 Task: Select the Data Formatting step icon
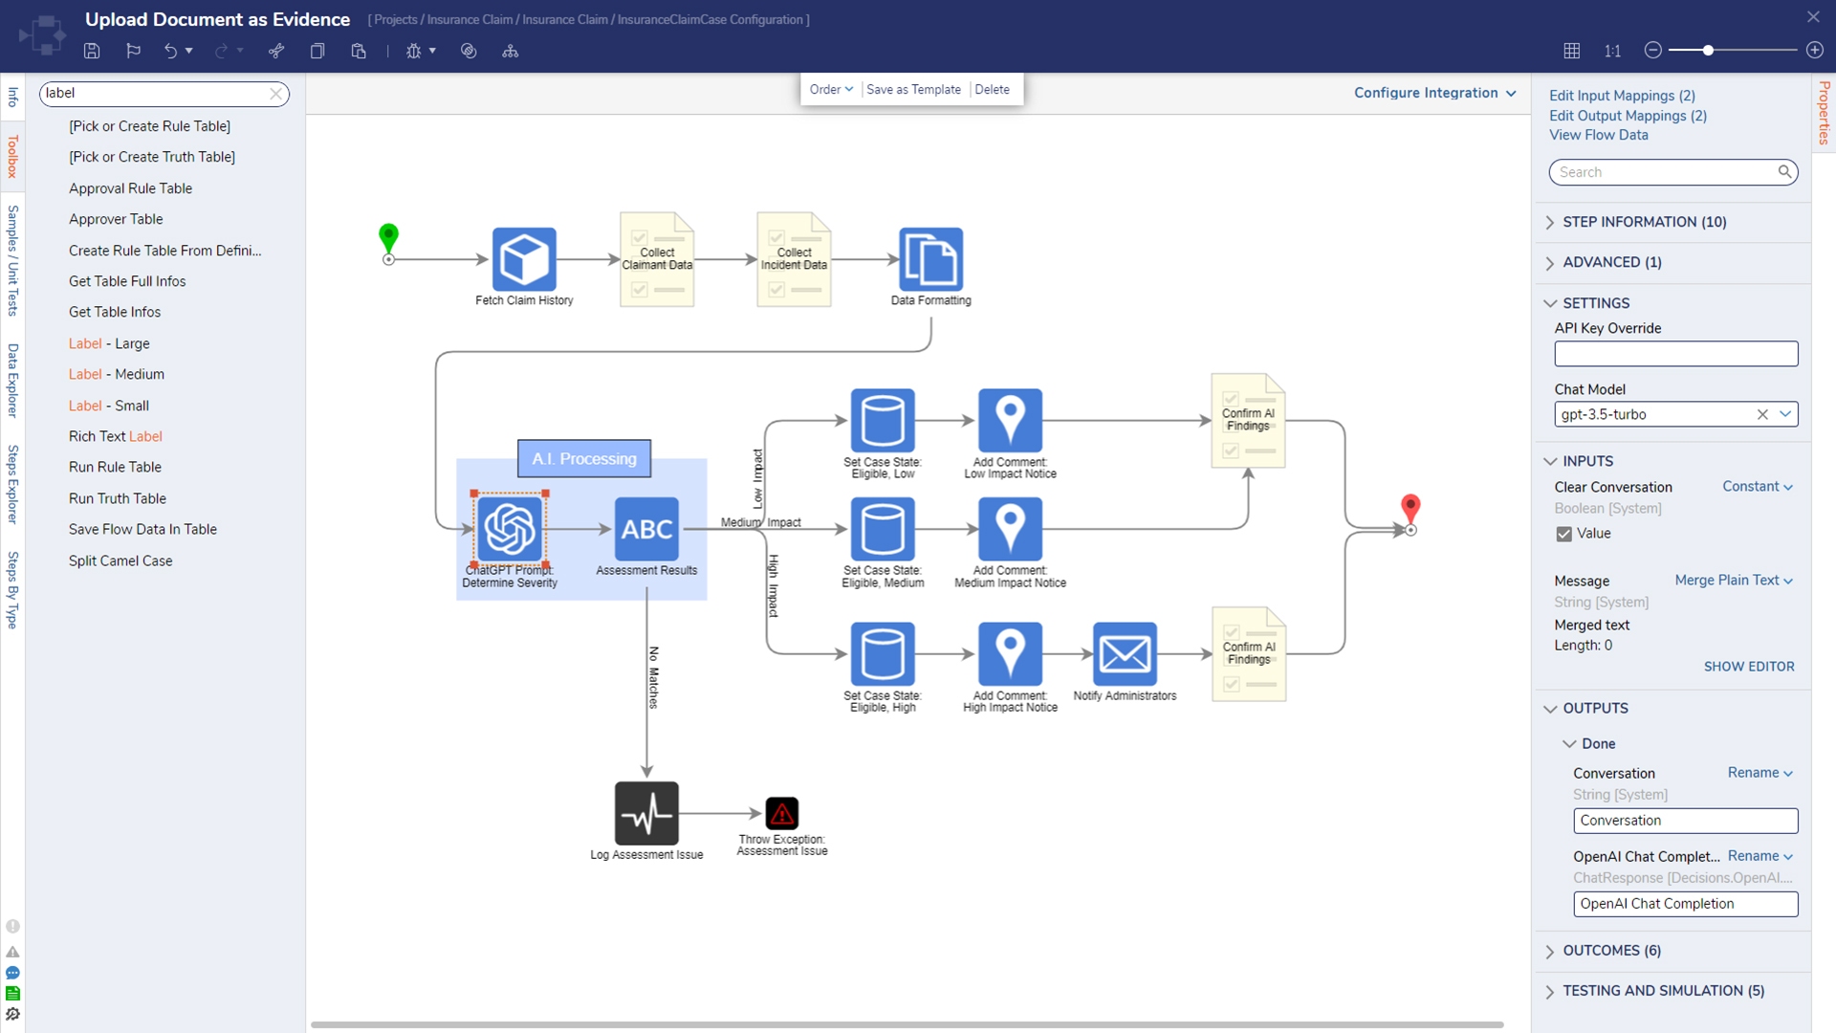pos(930,259)
